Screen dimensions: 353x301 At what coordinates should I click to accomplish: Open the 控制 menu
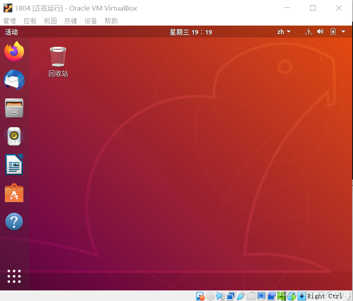[x=30, y=21]
